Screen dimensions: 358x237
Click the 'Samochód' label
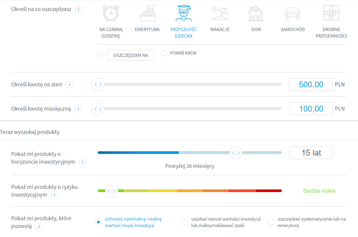(x=292, y=29)
